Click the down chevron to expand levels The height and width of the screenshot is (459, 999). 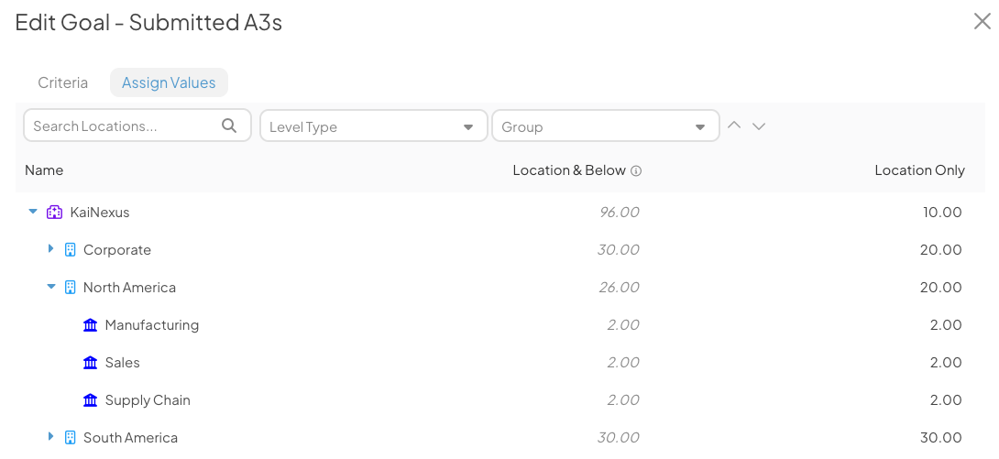[758, 126]
